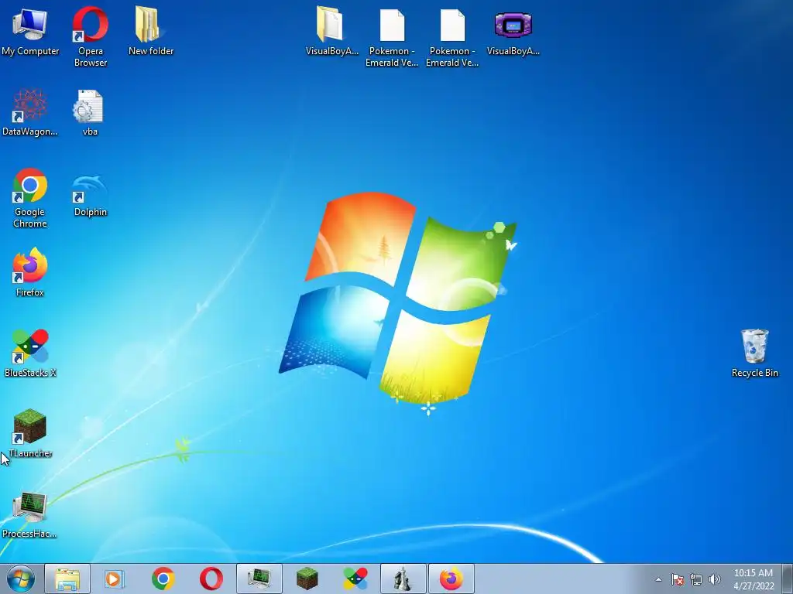Click the Show desktop strip beside the clock
793x594 pixels.
tap(787, 579)
